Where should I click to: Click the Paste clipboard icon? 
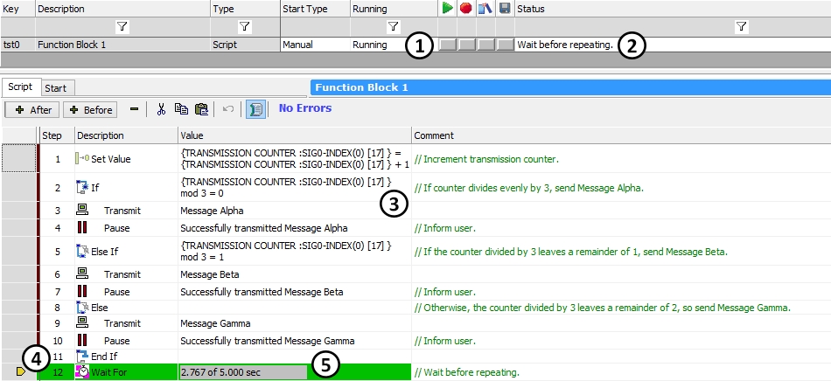point(201,109)
